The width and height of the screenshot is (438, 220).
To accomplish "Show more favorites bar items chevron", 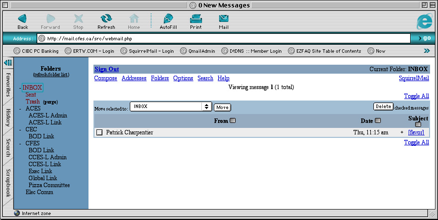I will point(426,51).
